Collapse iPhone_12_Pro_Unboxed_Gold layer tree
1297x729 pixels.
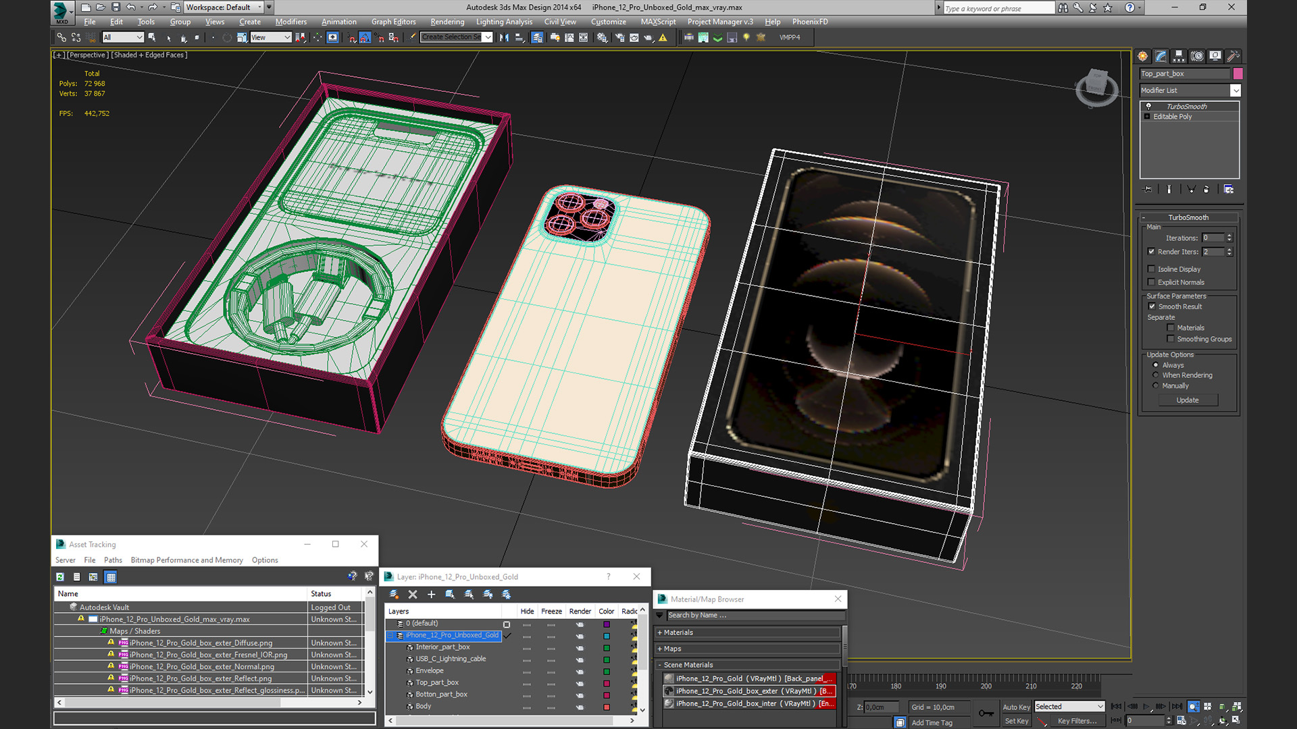[x=390, y=635]
